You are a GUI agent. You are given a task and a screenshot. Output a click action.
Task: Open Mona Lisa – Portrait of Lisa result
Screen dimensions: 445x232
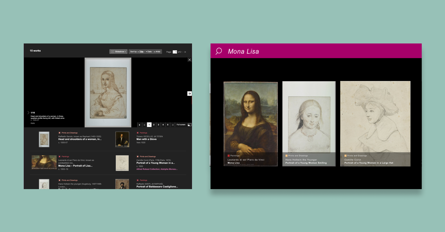(75, 166)
